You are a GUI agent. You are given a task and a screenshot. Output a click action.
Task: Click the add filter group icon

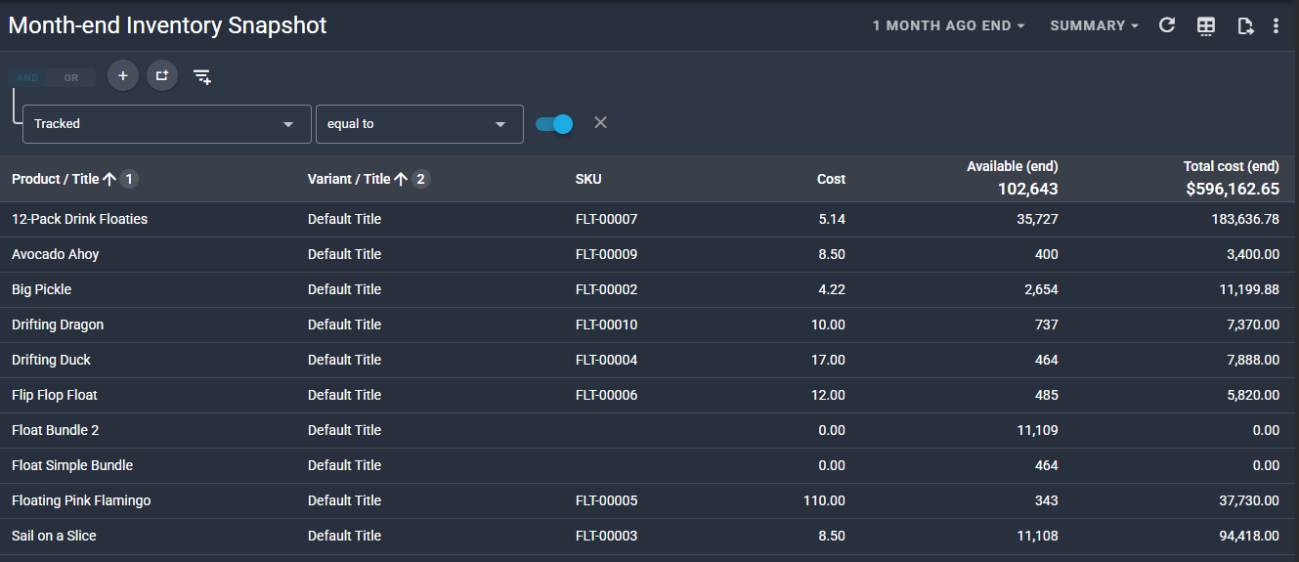click(x=162, y=76)
